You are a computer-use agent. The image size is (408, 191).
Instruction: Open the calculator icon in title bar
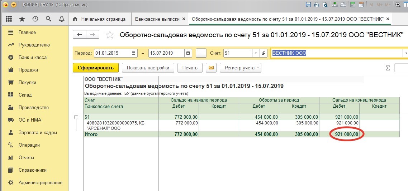click(352, 5)
